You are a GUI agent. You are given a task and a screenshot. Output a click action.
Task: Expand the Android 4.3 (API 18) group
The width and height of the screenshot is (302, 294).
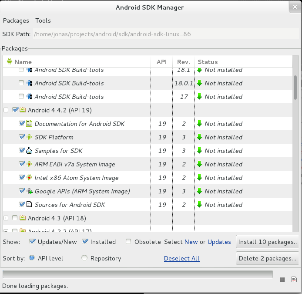6,218
